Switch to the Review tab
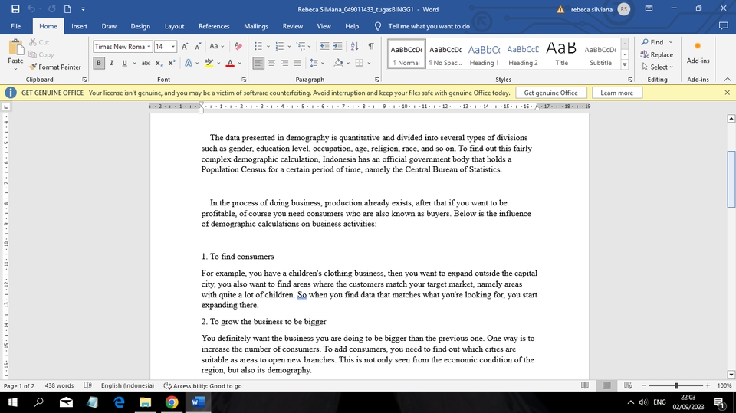 tap(292, 26)
